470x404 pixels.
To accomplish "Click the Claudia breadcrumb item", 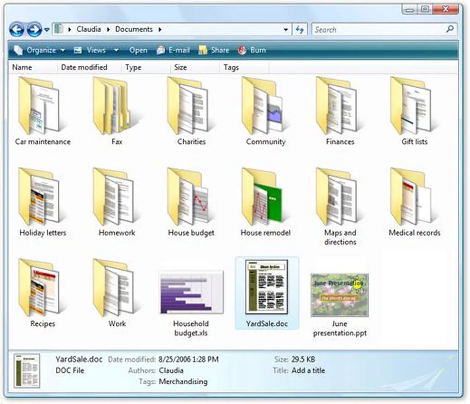I will [x=89, y=29].
